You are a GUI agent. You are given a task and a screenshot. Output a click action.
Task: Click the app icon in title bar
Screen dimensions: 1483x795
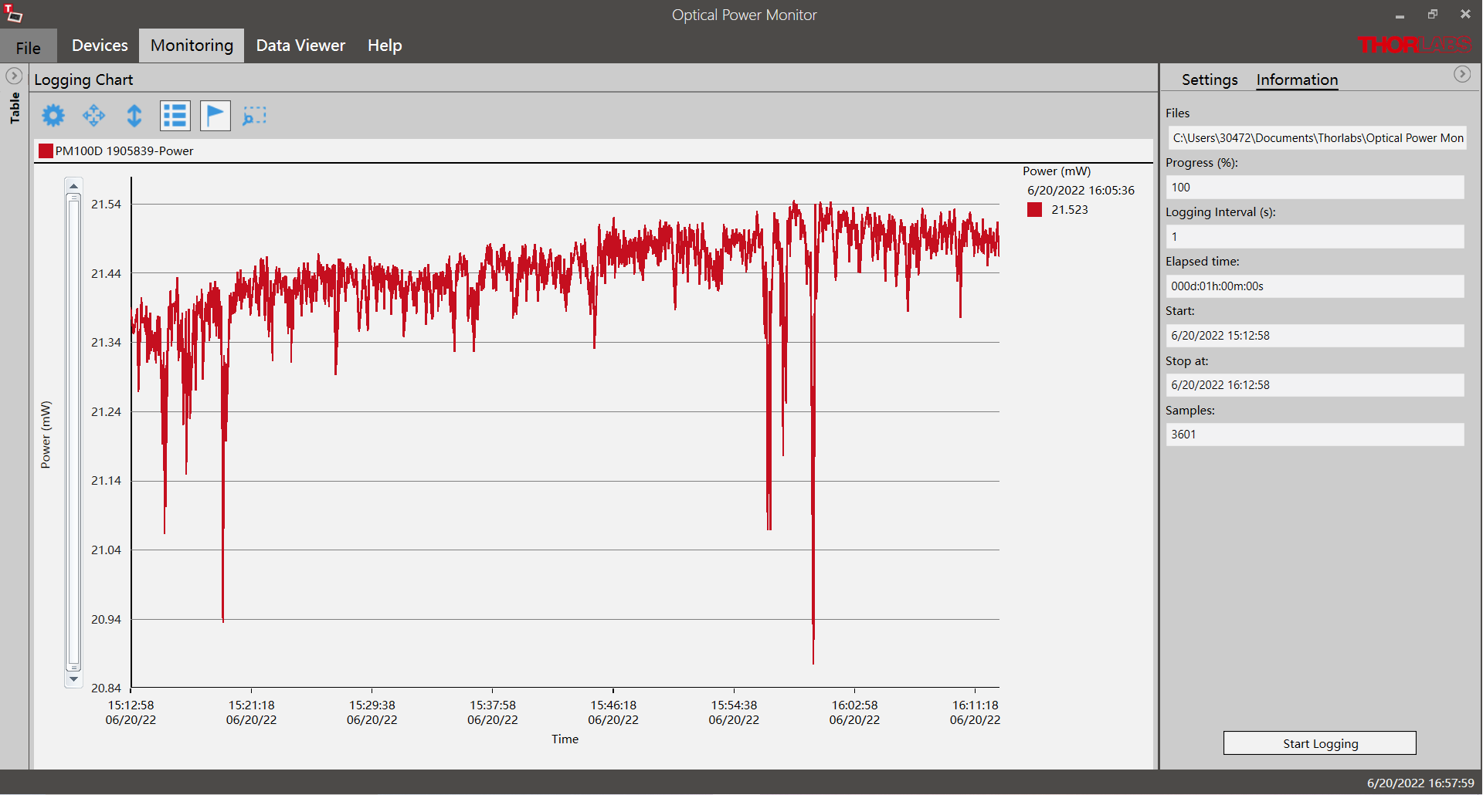[13, 14]
